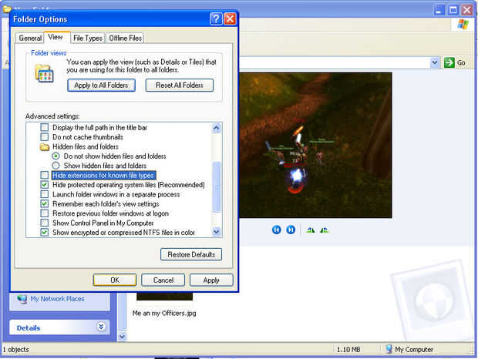Click Apply to All Folders button

[x=101, y=86]
